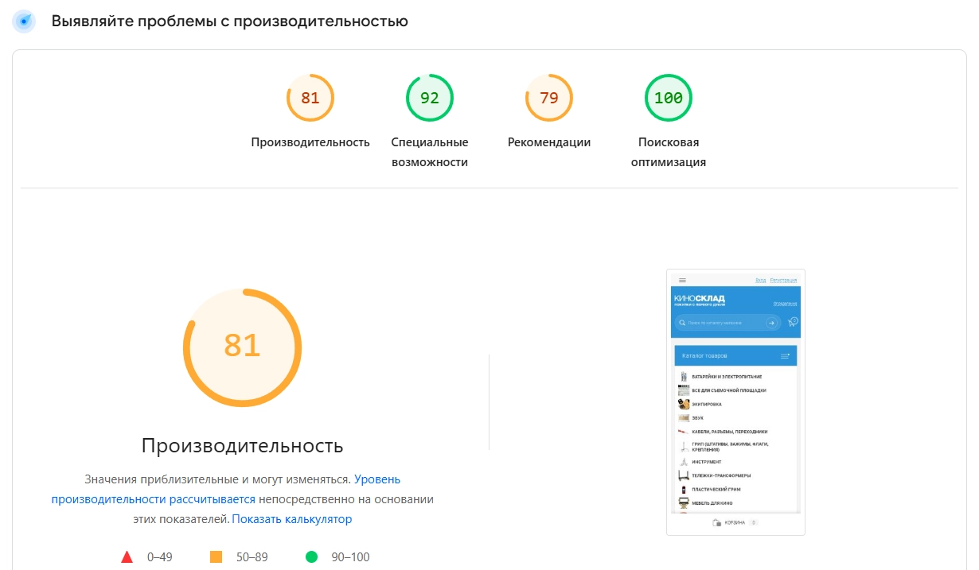This screenshot has width=979, height=570.
Task: Click the large 81 performance gauge
Action: 243,347
